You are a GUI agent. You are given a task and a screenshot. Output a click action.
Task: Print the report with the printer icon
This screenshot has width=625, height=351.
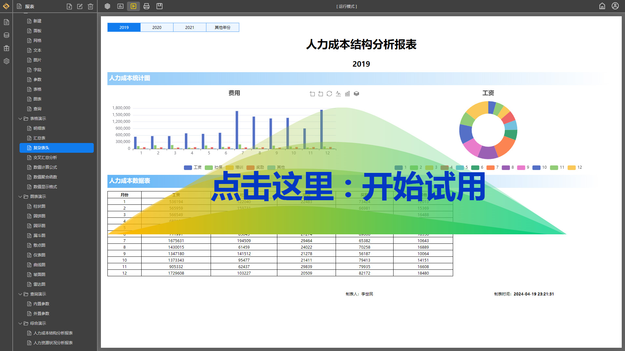[x=146, y=6]
